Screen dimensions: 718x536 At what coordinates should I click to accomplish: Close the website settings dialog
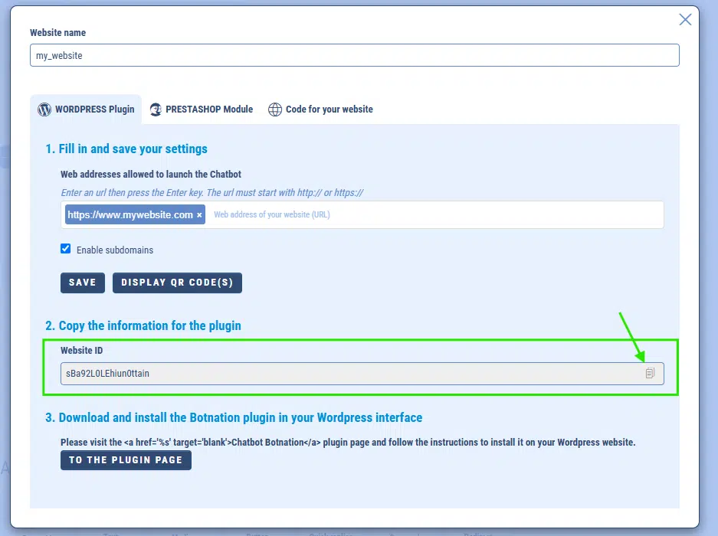(685, 20)
